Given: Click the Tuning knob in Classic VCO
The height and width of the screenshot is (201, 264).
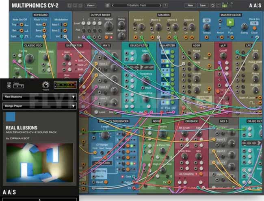Looking at the screenshot, I should click(x=29, y=58).
